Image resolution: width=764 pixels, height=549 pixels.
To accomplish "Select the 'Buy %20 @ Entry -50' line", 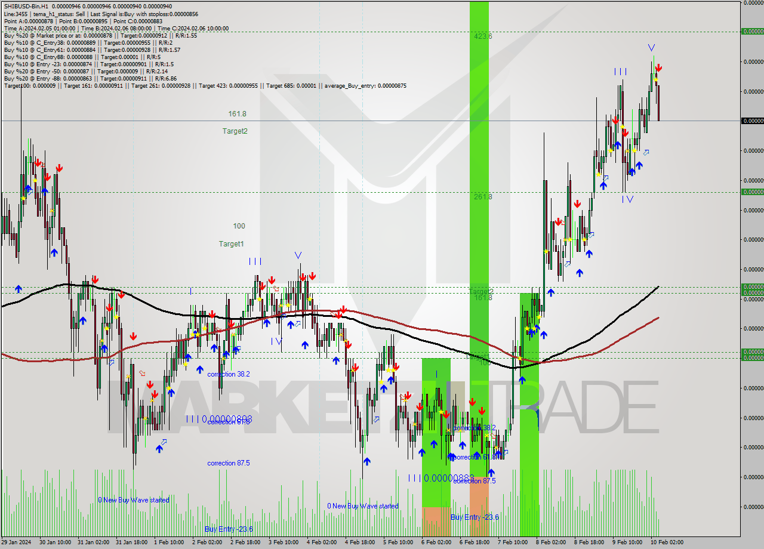I will pos(86,71).
